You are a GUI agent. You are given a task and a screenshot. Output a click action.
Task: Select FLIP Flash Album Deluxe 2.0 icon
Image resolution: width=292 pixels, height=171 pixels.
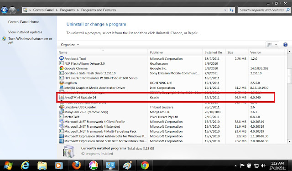[x=62, y=63]
